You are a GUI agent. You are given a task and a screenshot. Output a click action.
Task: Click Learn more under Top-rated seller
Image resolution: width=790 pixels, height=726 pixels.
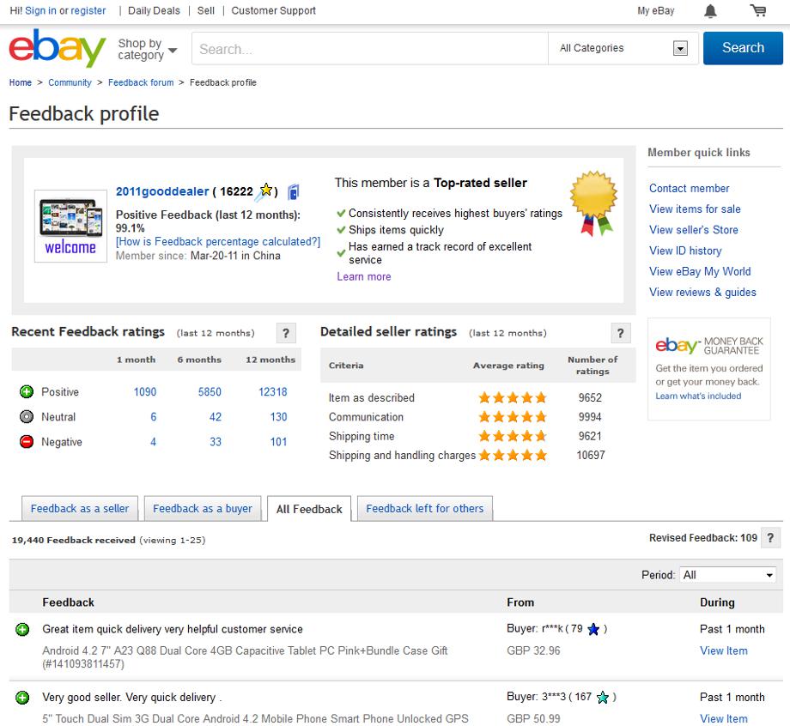pyautogui.click(x=364, y=276)
